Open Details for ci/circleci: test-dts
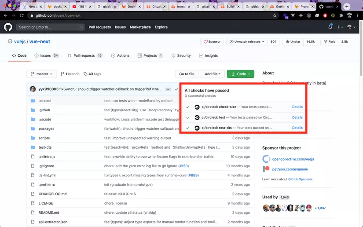Image resolution: width=363 pixels, height=227 pixels. click(297, 128)
